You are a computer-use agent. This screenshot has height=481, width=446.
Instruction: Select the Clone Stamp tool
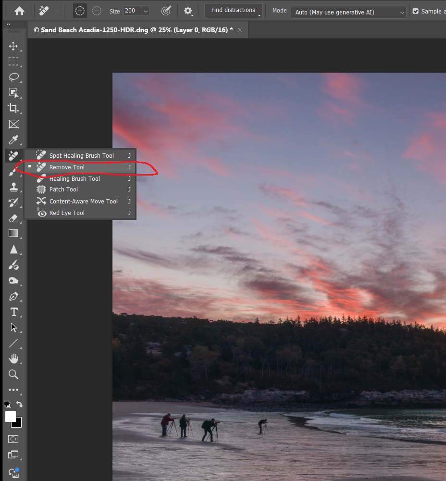pyautogui.click(x=13, y=187)
